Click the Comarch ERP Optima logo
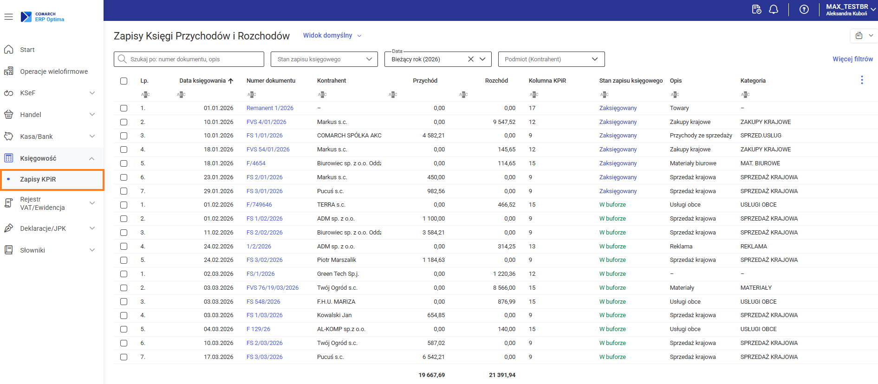This screenshot has width=878, height=384. click(43, 17)
